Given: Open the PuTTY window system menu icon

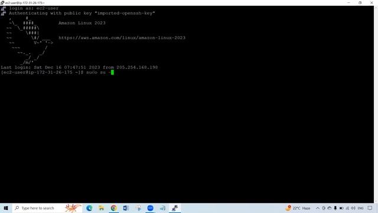Looking at the screenshot, I should click(x=2, y=2).
